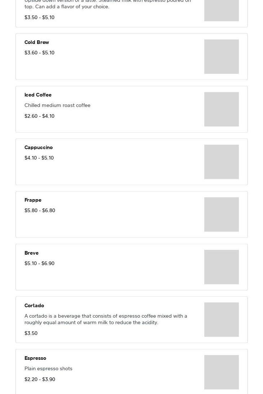This screenshot has width=263, height=394.
Task: Click the Frappe thumbnail image
Action: 221,215
